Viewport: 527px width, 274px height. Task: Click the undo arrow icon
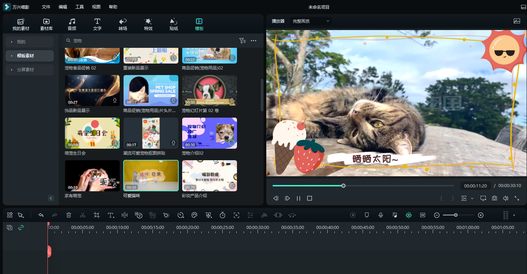[41, 215]
